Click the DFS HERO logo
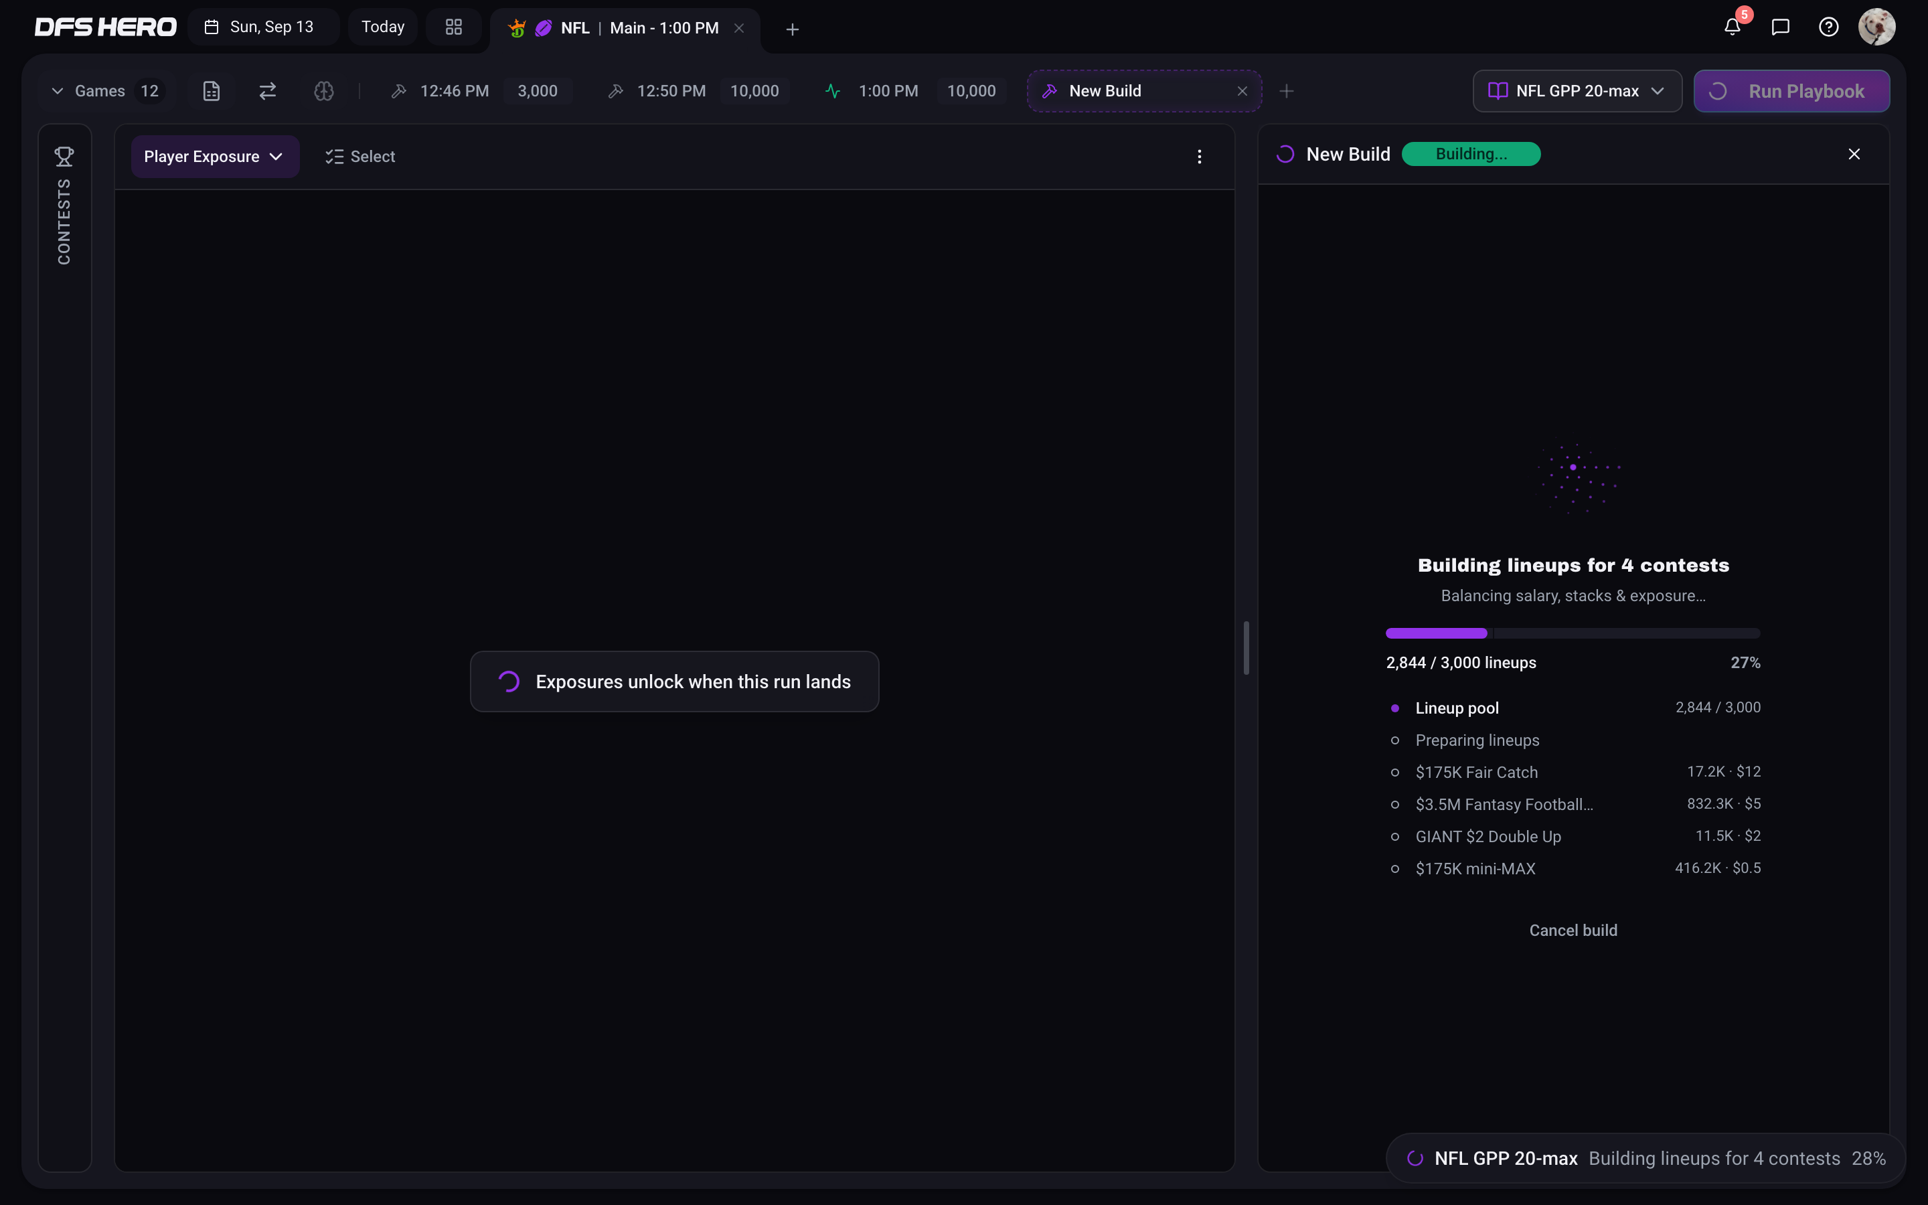 pyautogui.click(x=105, y=27)
